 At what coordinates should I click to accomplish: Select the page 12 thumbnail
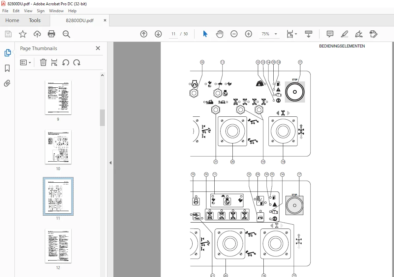[x=58, y=246]
